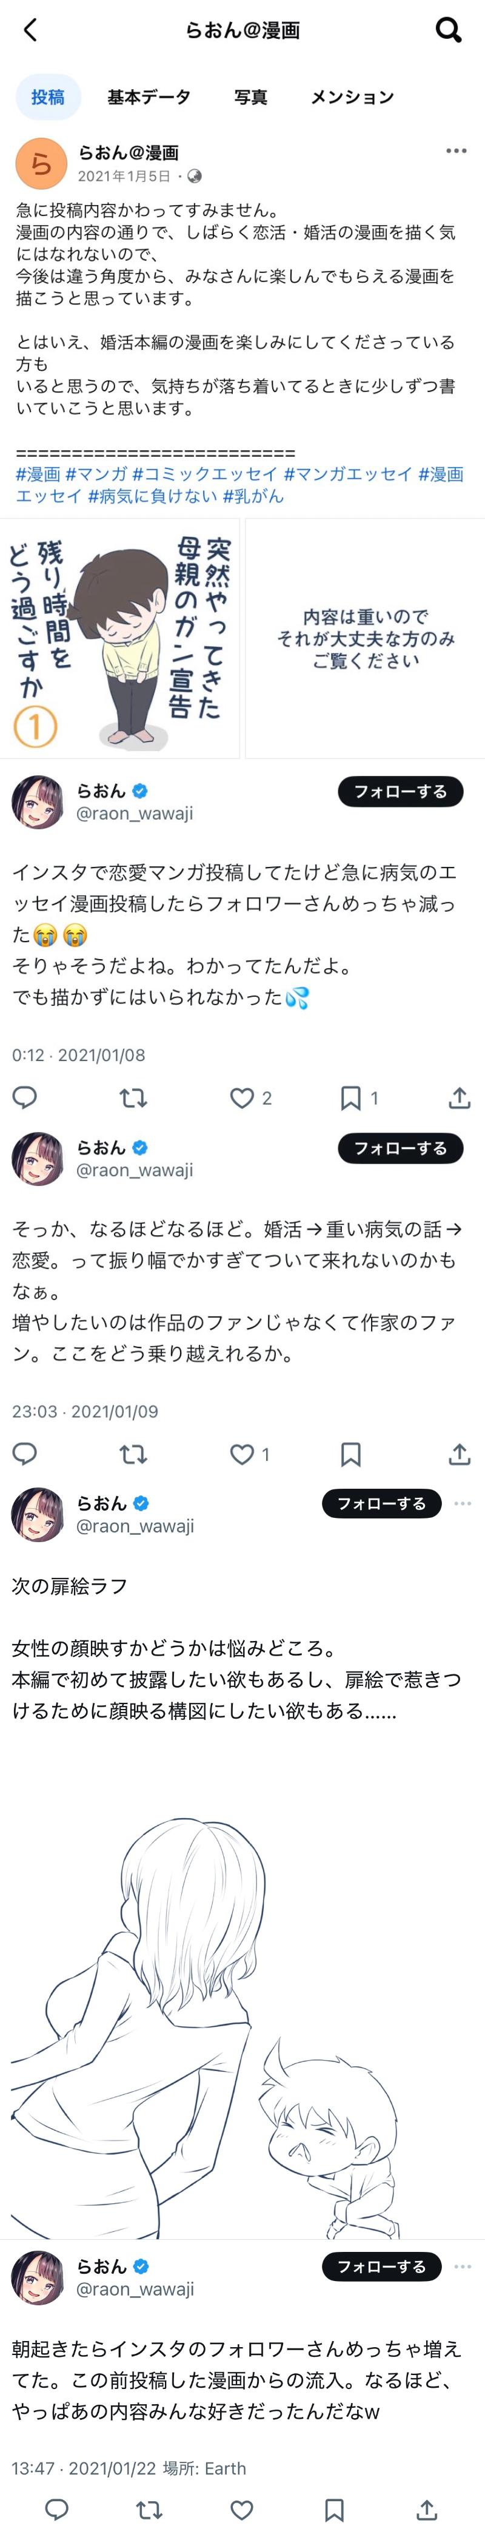Open search with the magnifier icon
The width and height of the screenshot is (485, 2534).
pos(447,30)
